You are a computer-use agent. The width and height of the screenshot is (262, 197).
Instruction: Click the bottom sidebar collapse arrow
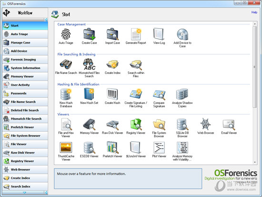46,193
